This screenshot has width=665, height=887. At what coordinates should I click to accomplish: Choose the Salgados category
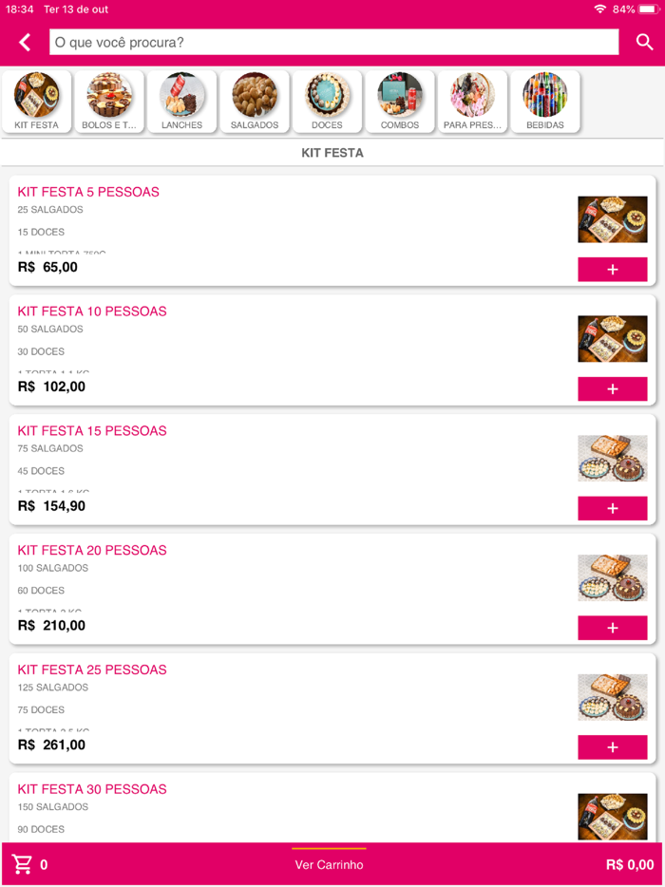click(255, 102)
